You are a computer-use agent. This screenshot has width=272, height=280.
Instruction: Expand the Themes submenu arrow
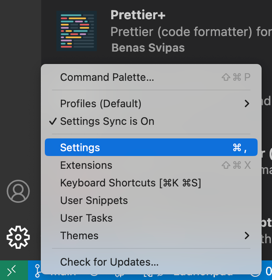[x=247, y=236]
